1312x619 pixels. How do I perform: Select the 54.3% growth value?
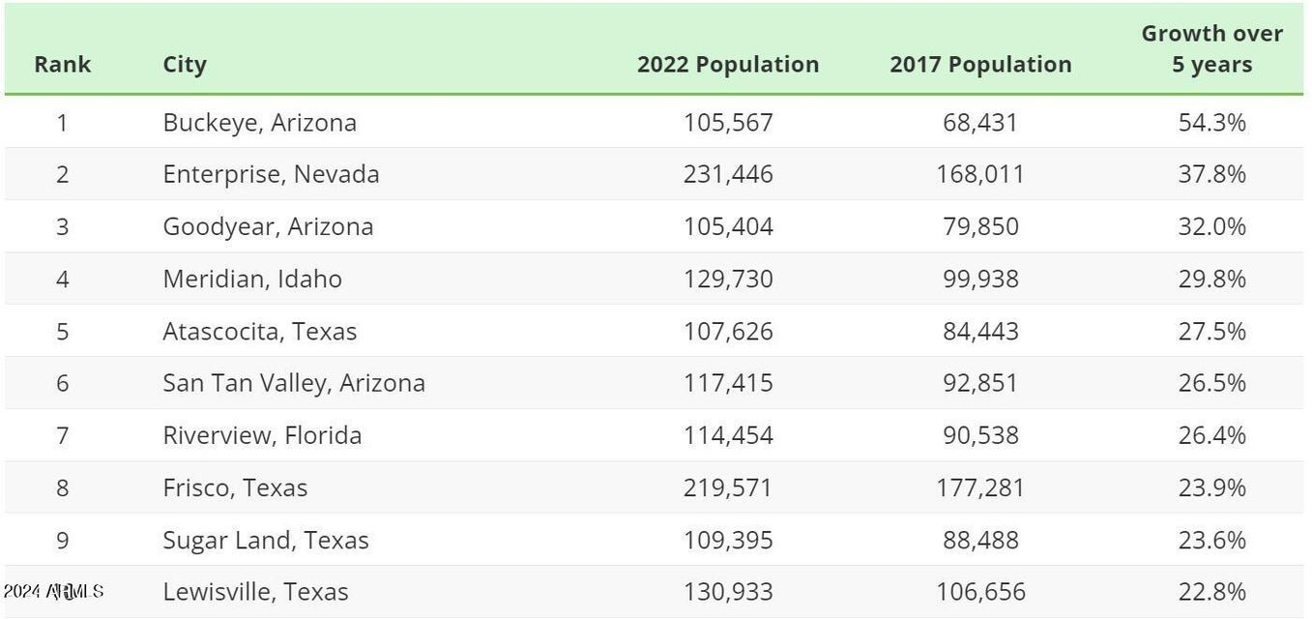(1211, 123)
